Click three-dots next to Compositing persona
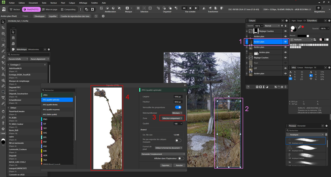 [x=81, y=10]
